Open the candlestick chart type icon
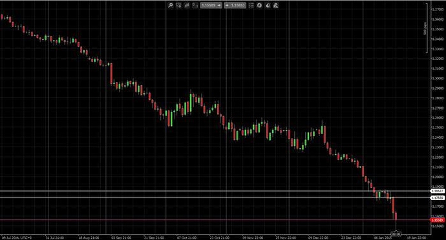446x240 pixels. click(187, 5)
